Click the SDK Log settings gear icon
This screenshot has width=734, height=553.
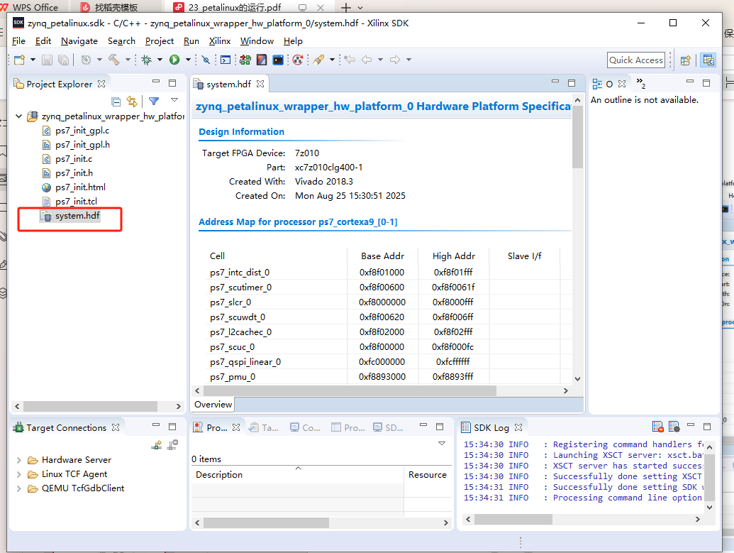coord(674,427)
